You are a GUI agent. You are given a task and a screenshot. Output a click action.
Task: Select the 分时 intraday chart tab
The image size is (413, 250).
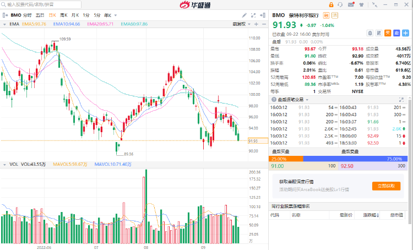click(x=27, y=15)
